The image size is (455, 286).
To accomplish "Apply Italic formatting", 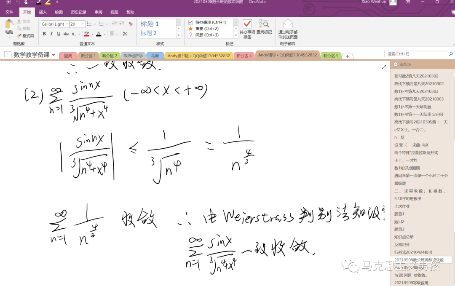I will [51, 34].
